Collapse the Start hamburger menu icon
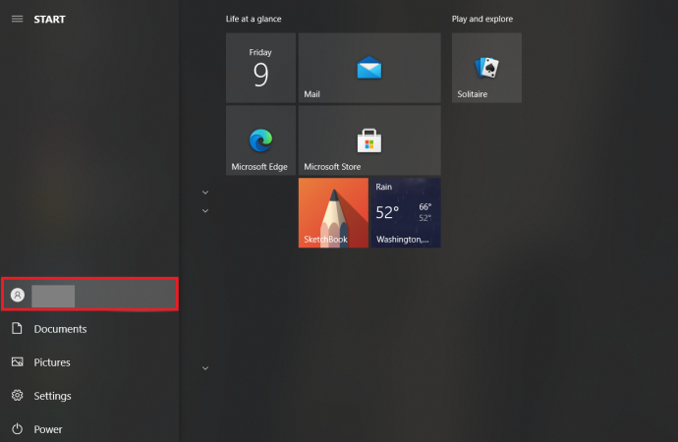The width and height of the screenshot is (678, 442). pos(18,19)
